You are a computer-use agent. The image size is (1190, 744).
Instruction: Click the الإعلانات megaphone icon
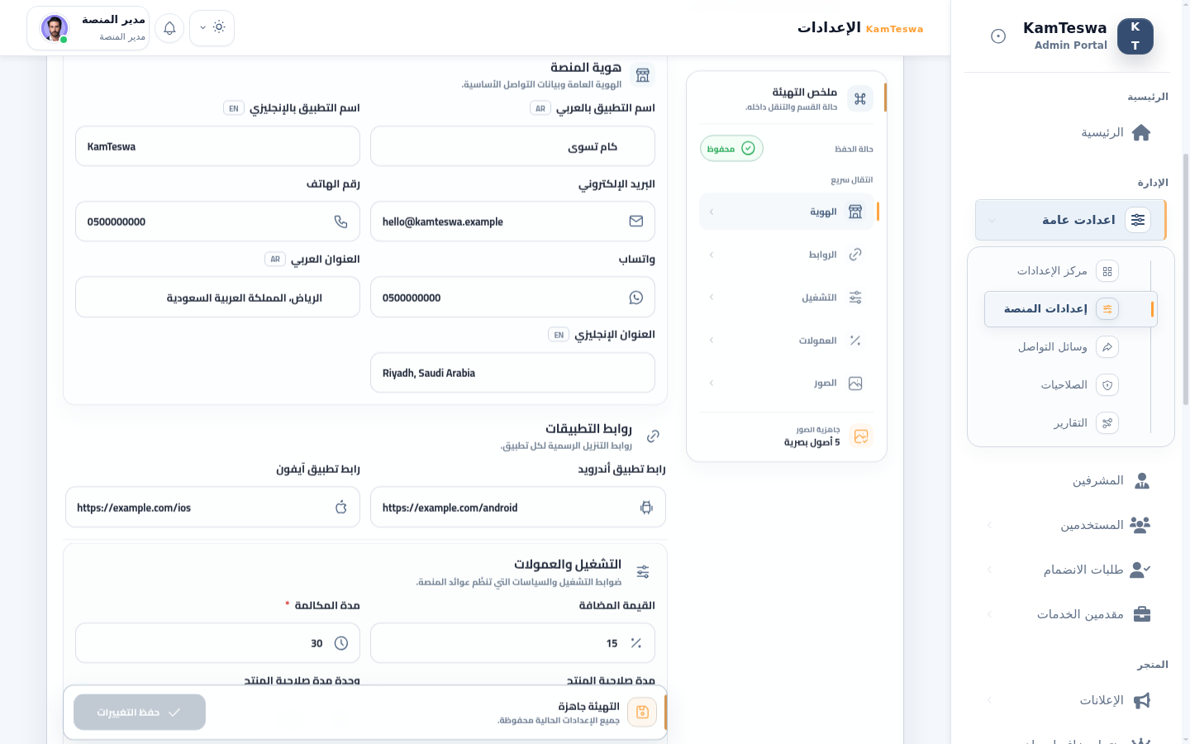click(1142, 700)
